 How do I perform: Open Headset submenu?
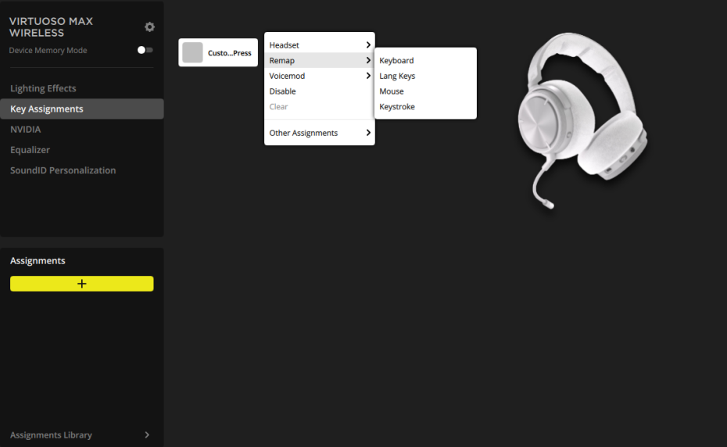320,45
